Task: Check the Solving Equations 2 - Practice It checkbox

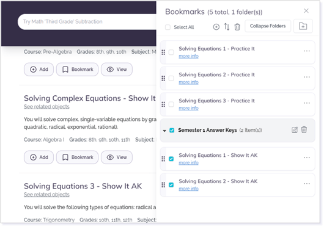Action: click(171, 78)
